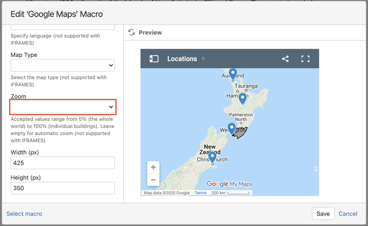The height and width of the screenshot is (226, 368).
Task: Refresh the macro preview
Action: pos(132,32)
